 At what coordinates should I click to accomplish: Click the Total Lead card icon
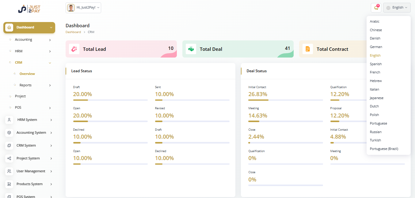pos(74,49)
